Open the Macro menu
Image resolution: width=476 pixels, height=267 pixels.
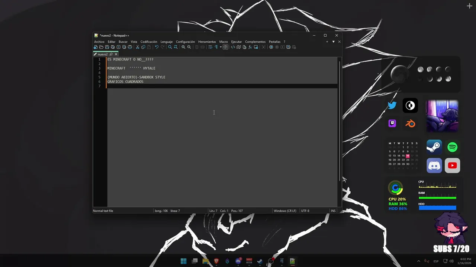pos(223,42)
